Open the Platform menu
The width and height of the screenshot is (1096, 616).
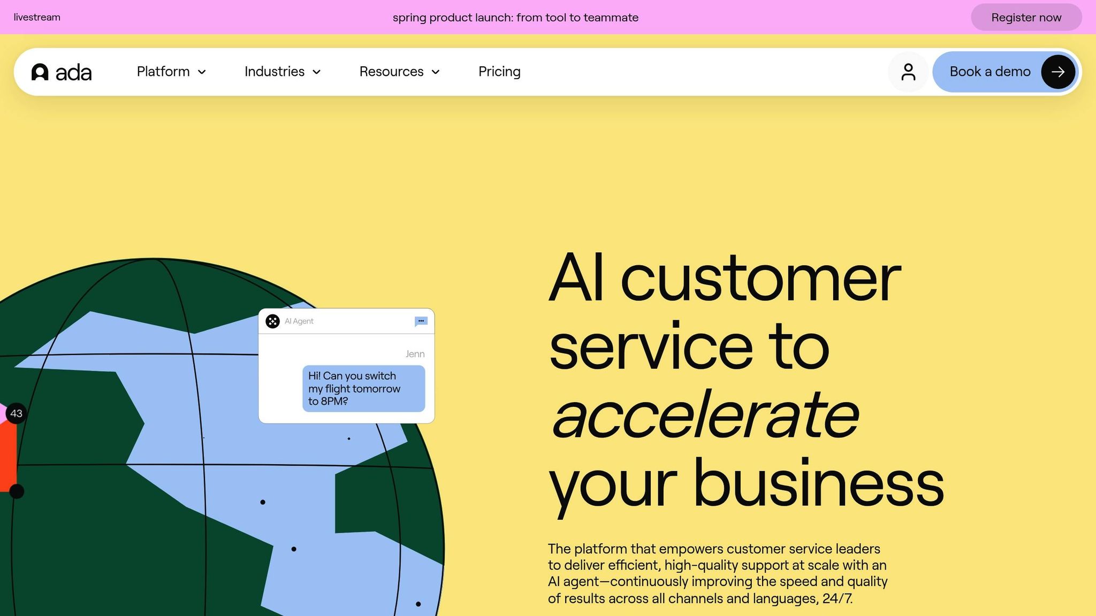(x=171, y=72)
